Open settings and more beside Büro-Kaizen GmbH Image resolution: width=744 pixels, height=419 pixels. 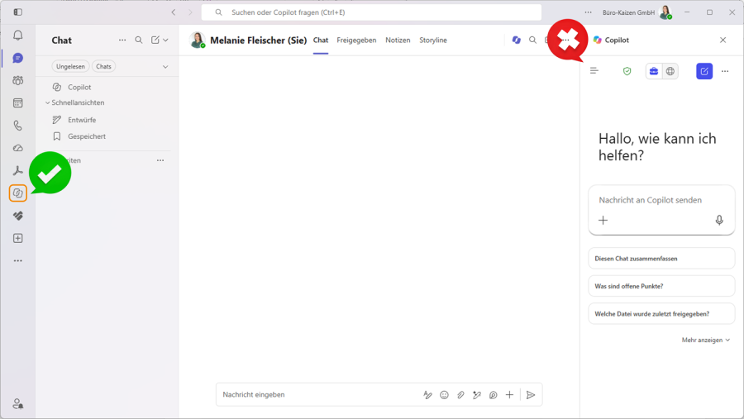[x=588, y=12]
